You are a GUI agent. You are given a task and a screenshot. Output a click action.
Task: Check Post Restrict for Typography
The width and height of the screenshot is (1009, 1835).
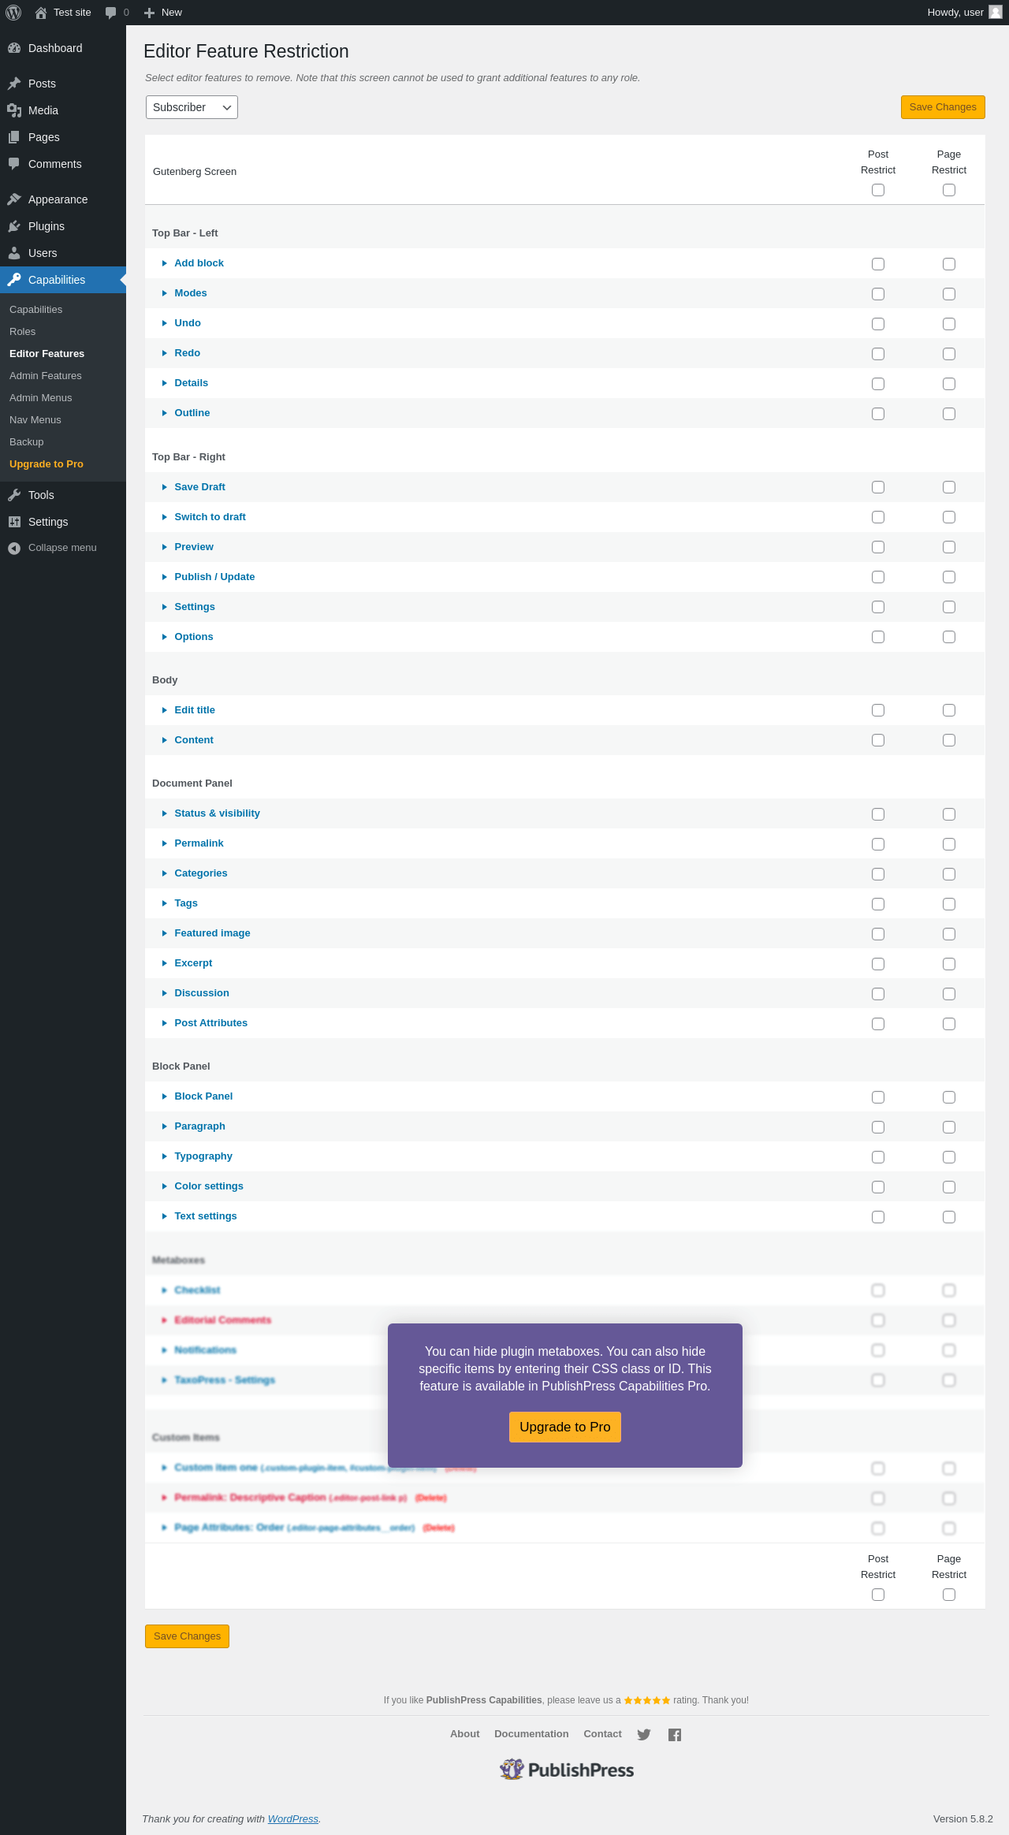point(878,1157)
